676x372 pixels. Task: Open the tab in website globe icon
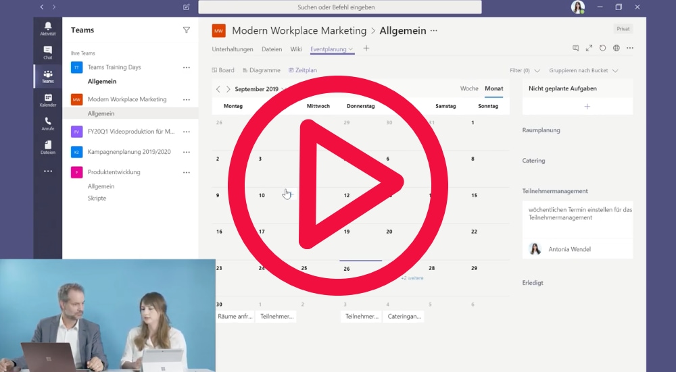[617, 48]
